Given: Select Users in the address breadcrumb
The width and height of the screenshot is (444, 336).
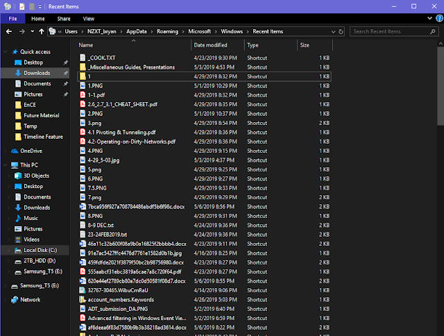Looking at the screenshot, I should tap(71, 31).
